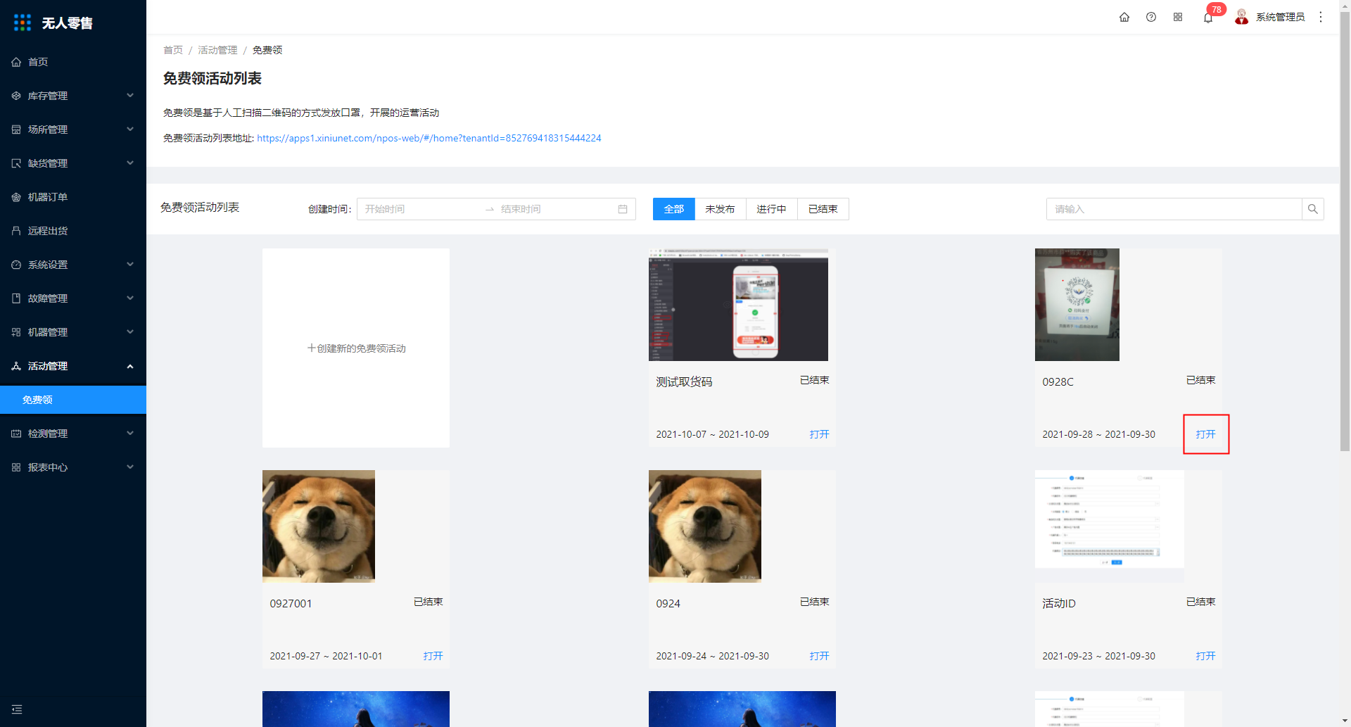The height and width of the screenshot is (727, 1351).
Task: Expand the 场所管理 chevron
Action: click(130, 129)
